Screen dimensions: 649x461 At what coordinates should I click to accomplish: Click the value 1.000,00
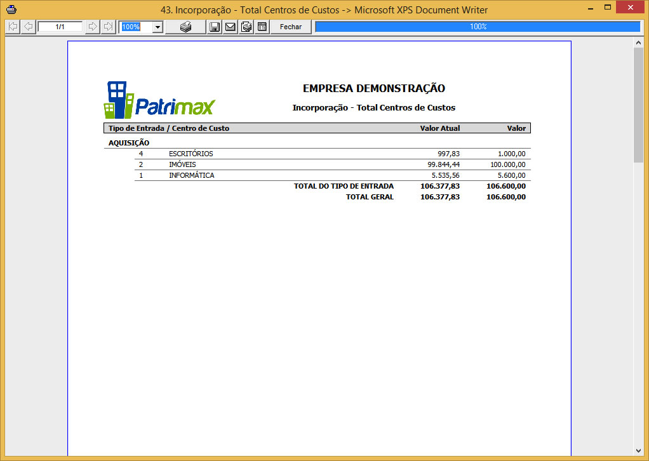512,154
